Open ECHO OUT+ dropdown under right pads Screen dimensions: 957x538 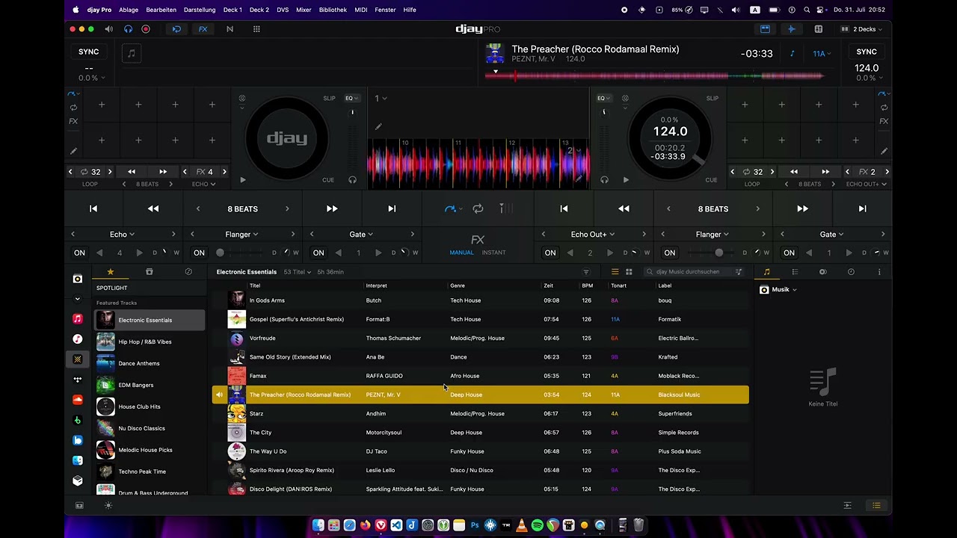(867, 184)
